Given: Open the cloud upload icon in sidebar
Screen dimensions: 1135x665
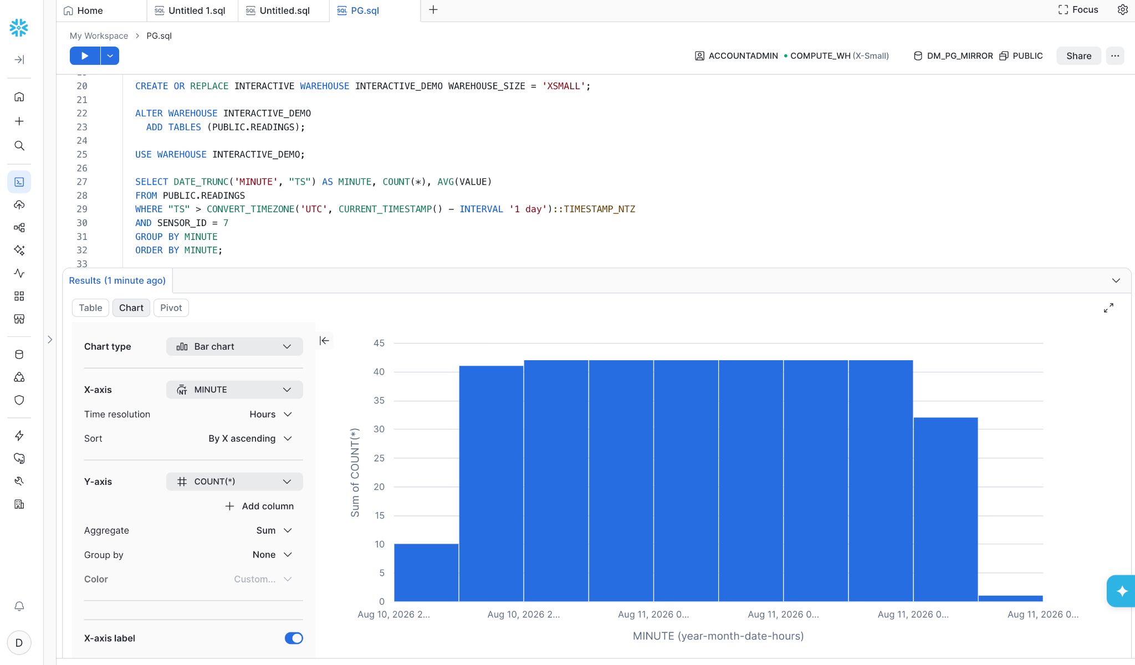Looking at the screenshot, I should tap(19, 205).
